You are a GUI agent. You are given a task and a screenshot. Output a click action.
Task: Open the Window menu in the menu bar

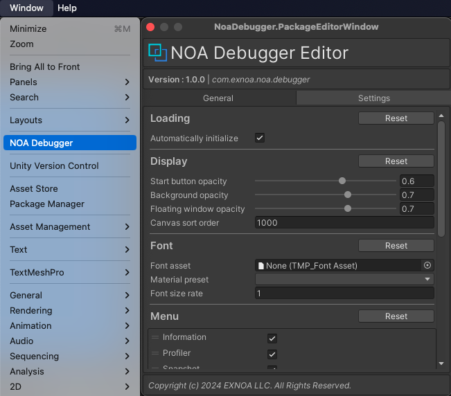pyautogui.click(x=26, y=8)
